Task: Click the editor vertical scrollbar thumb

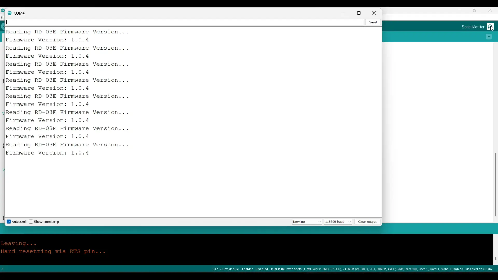Action: (x=495, y=185)
